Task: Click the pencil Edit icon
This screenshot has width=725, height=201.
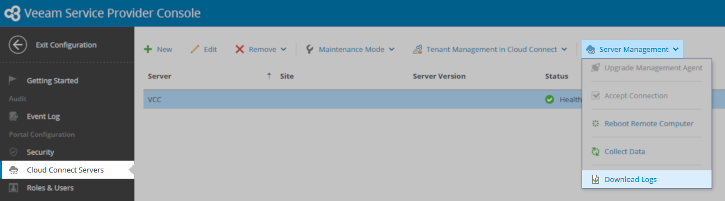Action: point(195,49)
